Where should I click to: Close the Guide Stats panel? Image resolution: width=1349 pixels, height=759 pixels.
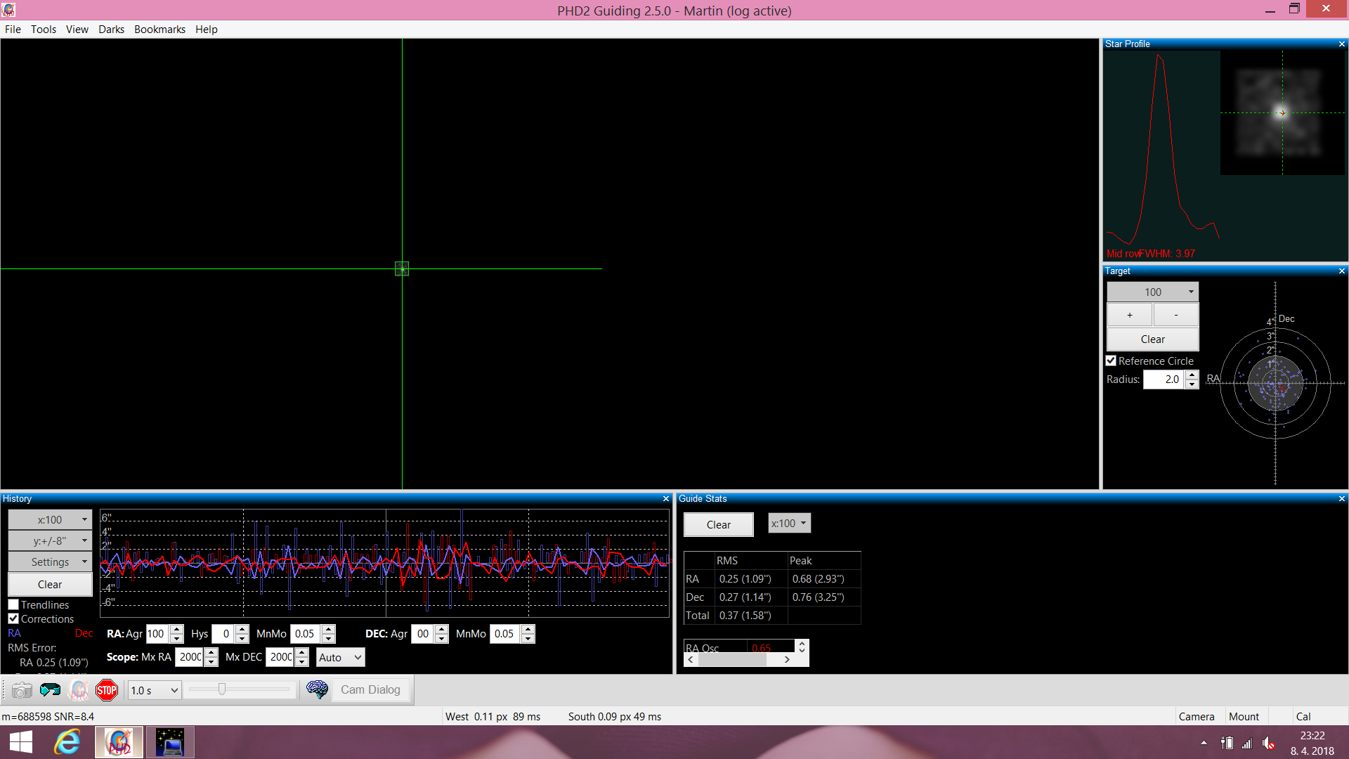(x=1341, y=499)
